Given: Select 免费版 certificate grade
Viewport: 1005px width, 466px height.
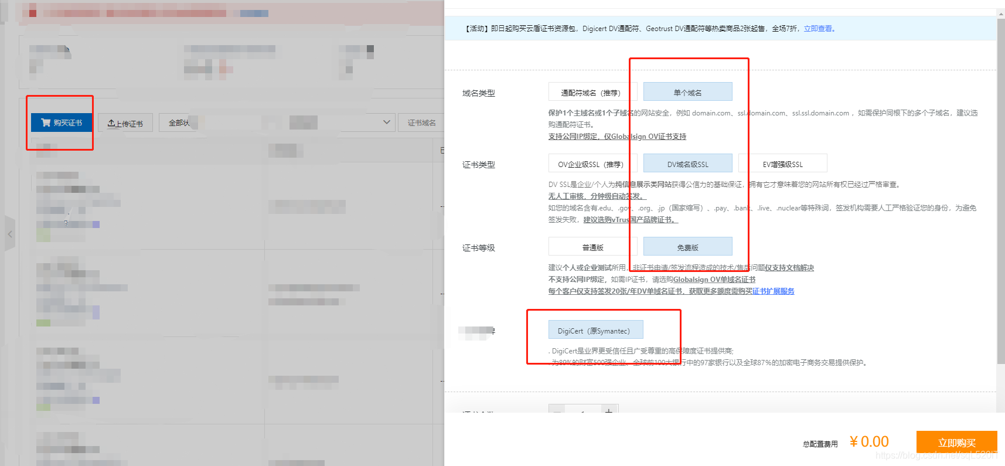Looking at the screenshot, I should 687,247.
